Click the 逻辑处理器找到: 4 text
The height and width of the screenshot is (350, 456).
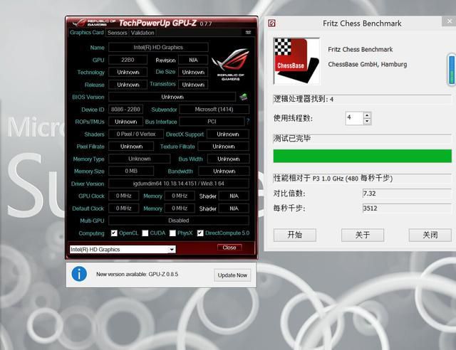point(304,99)
